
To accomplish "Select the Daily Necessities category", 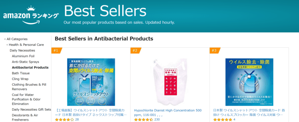I will tap(22, 50).
